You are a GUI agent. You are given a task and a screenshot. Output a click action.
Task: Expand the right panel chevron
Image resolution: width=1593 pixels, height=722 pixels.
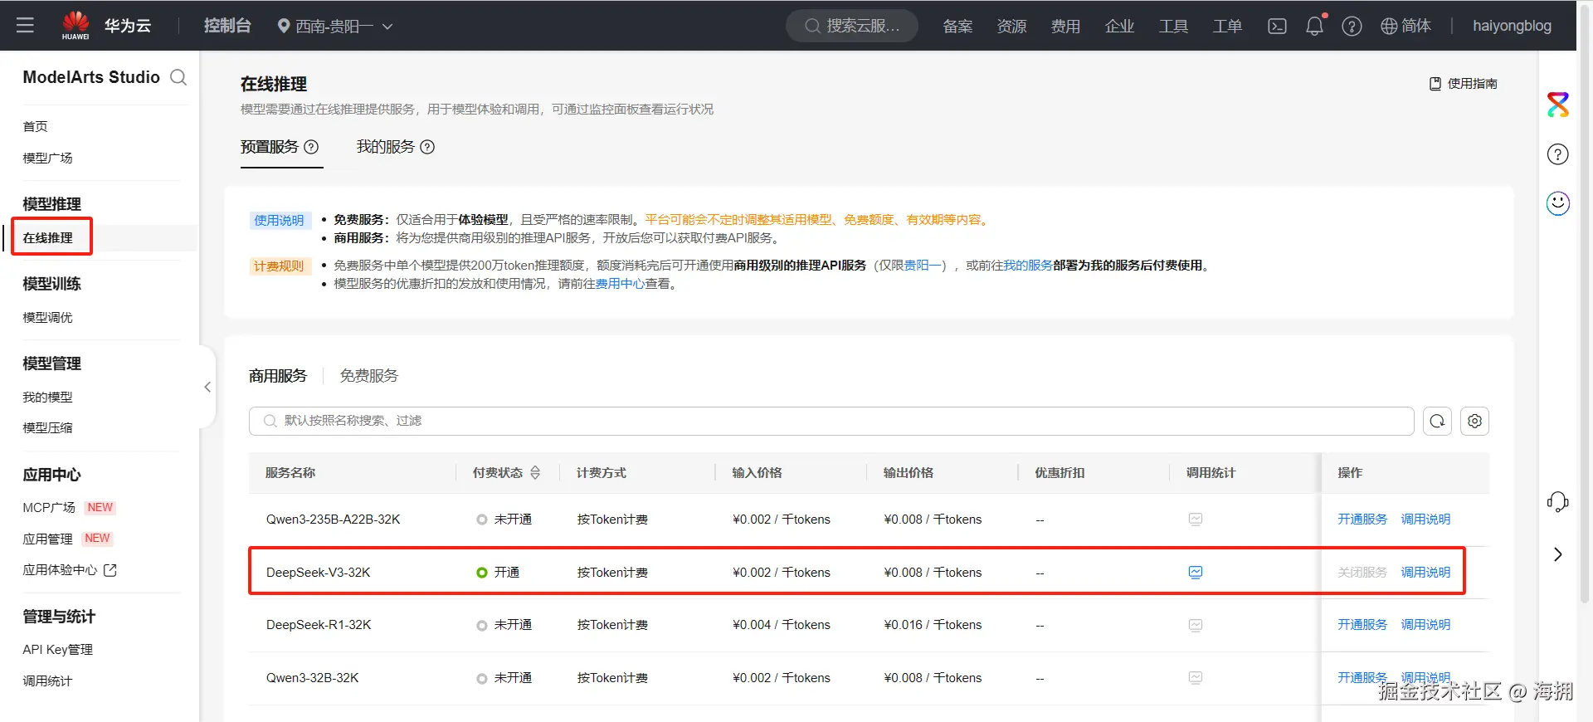[1558, 554]
